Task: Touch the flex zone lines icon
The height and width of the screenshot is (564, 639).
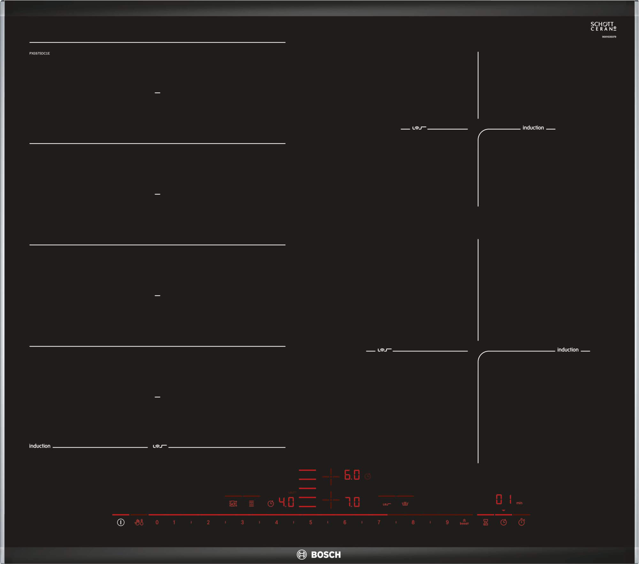Action: [251, 504]
